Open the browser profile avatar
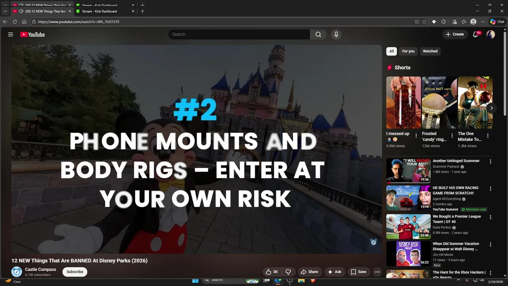This screenshot has width=508, height=286. point(473,22)
